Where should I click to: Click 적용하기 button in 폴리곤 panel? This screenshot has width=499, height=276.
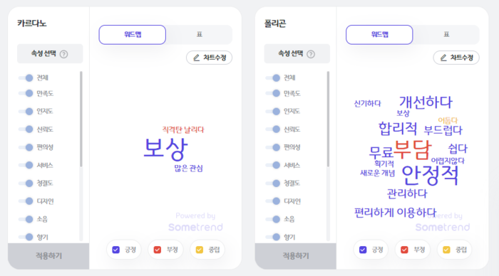pyautogui.click(x=296, y=256)
